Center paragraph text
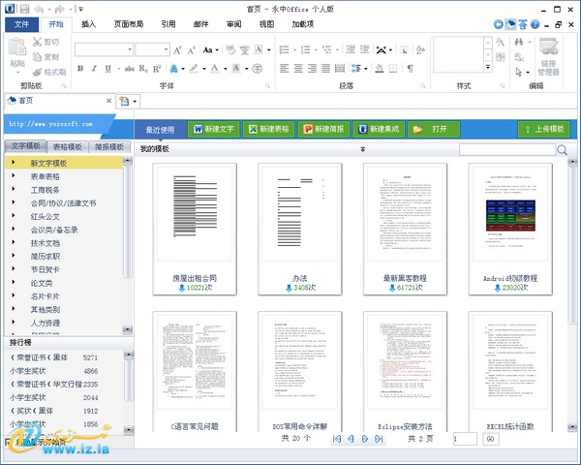Screen dimensions: 581x465 click(298, 68)
